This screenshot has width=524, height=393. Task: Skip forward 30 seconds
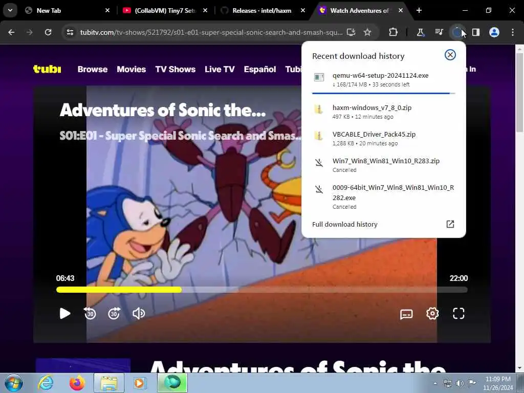pyautogui.click(x=114, y=314)
